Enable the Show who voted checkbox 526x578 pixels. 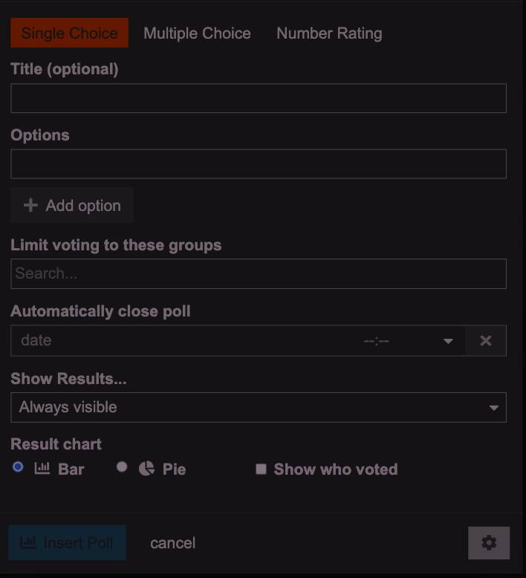pos(261,469)
